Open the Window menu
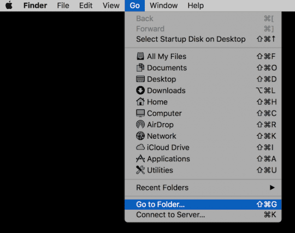Screen dimensions: 295x233 (x=164, y=5)
